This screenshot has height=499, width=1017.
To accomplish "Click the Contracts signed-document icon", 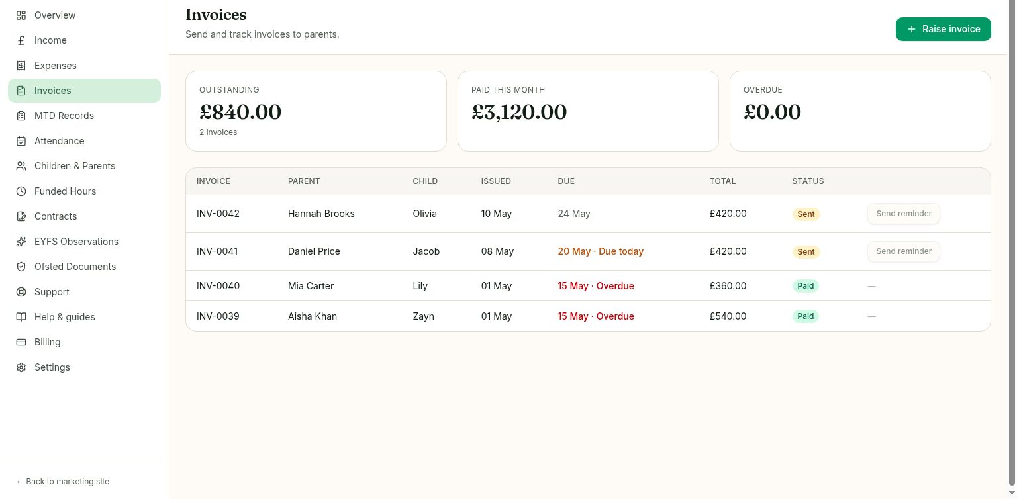I will click(x=21, y=216).
